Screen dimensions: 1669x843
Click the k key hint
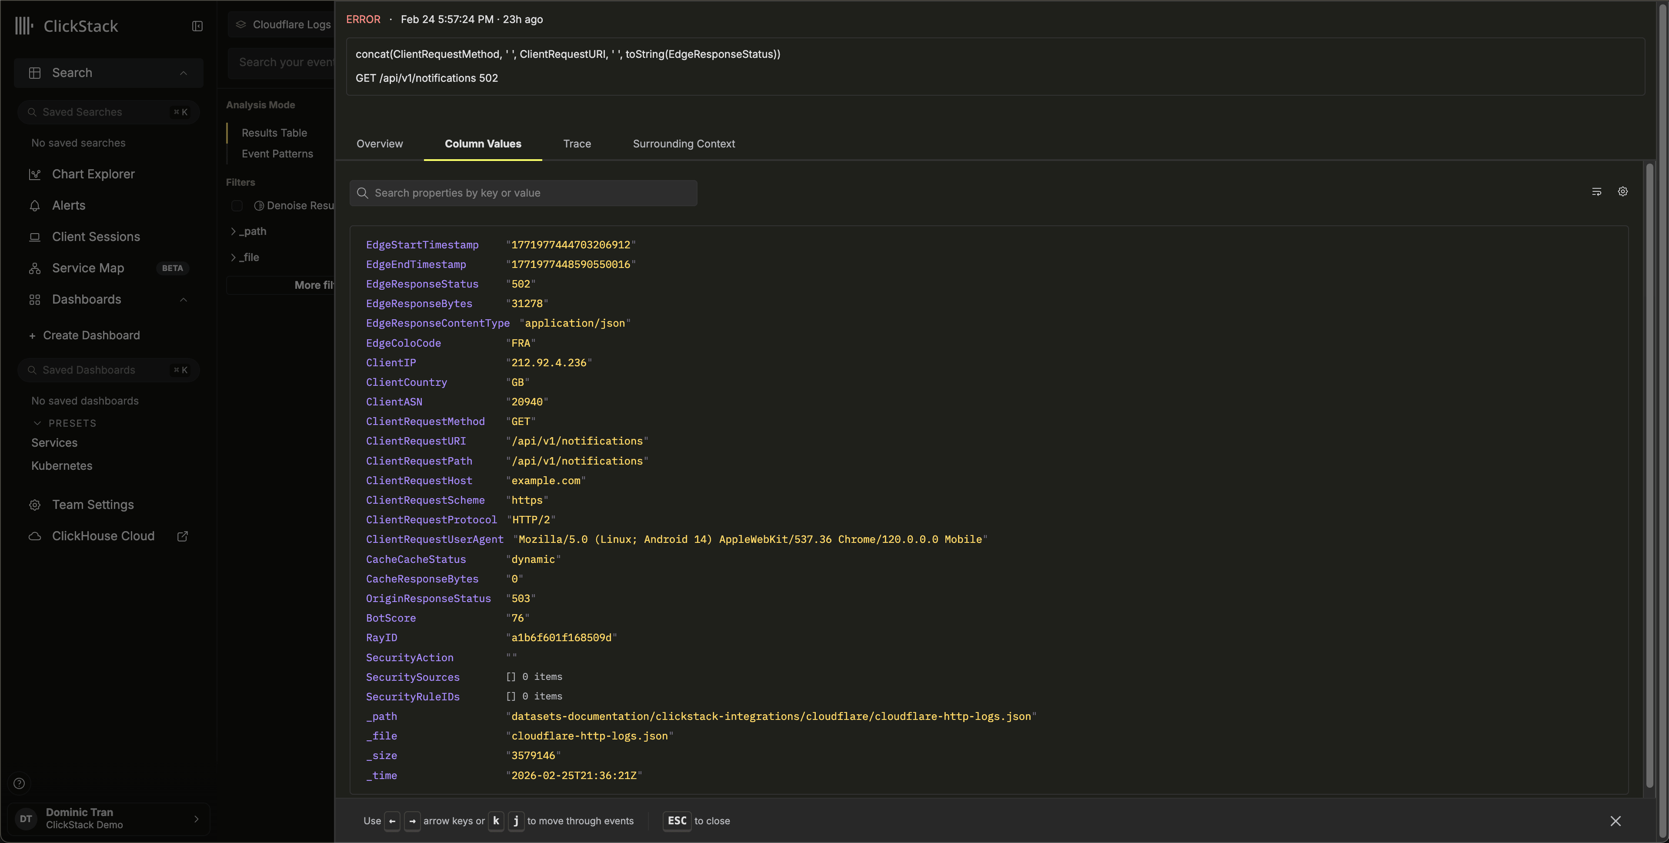coord(496,821)
